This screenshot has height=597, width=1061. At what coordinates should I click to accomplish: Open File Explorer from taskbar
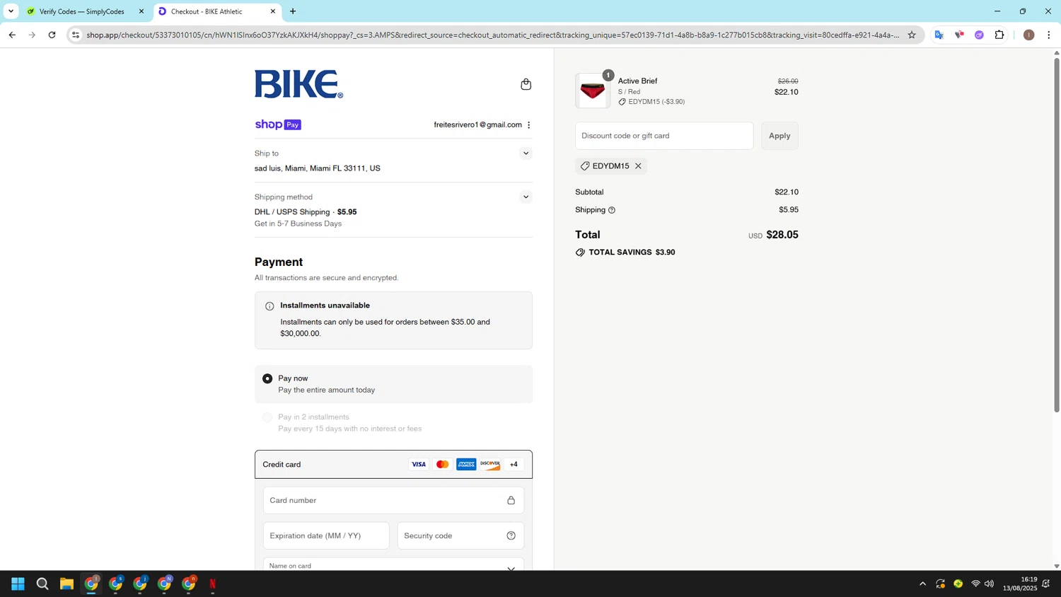66,584
